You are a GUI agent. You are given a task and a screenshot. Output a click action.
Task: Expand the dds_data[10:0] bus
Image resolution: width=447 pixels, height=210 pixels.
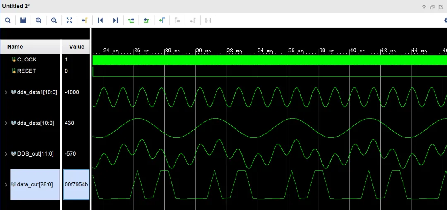coord(6,123)
